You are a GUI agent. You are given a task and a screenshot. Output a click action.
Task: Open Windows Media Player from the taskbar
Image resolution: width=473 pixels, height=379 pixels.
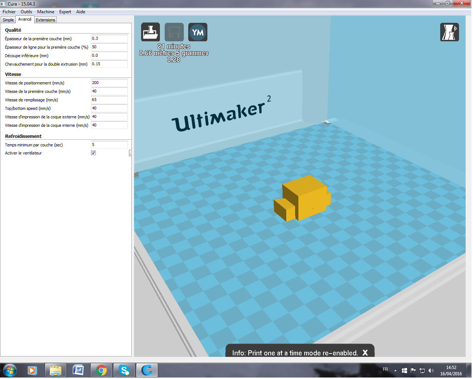click(32, 370)
